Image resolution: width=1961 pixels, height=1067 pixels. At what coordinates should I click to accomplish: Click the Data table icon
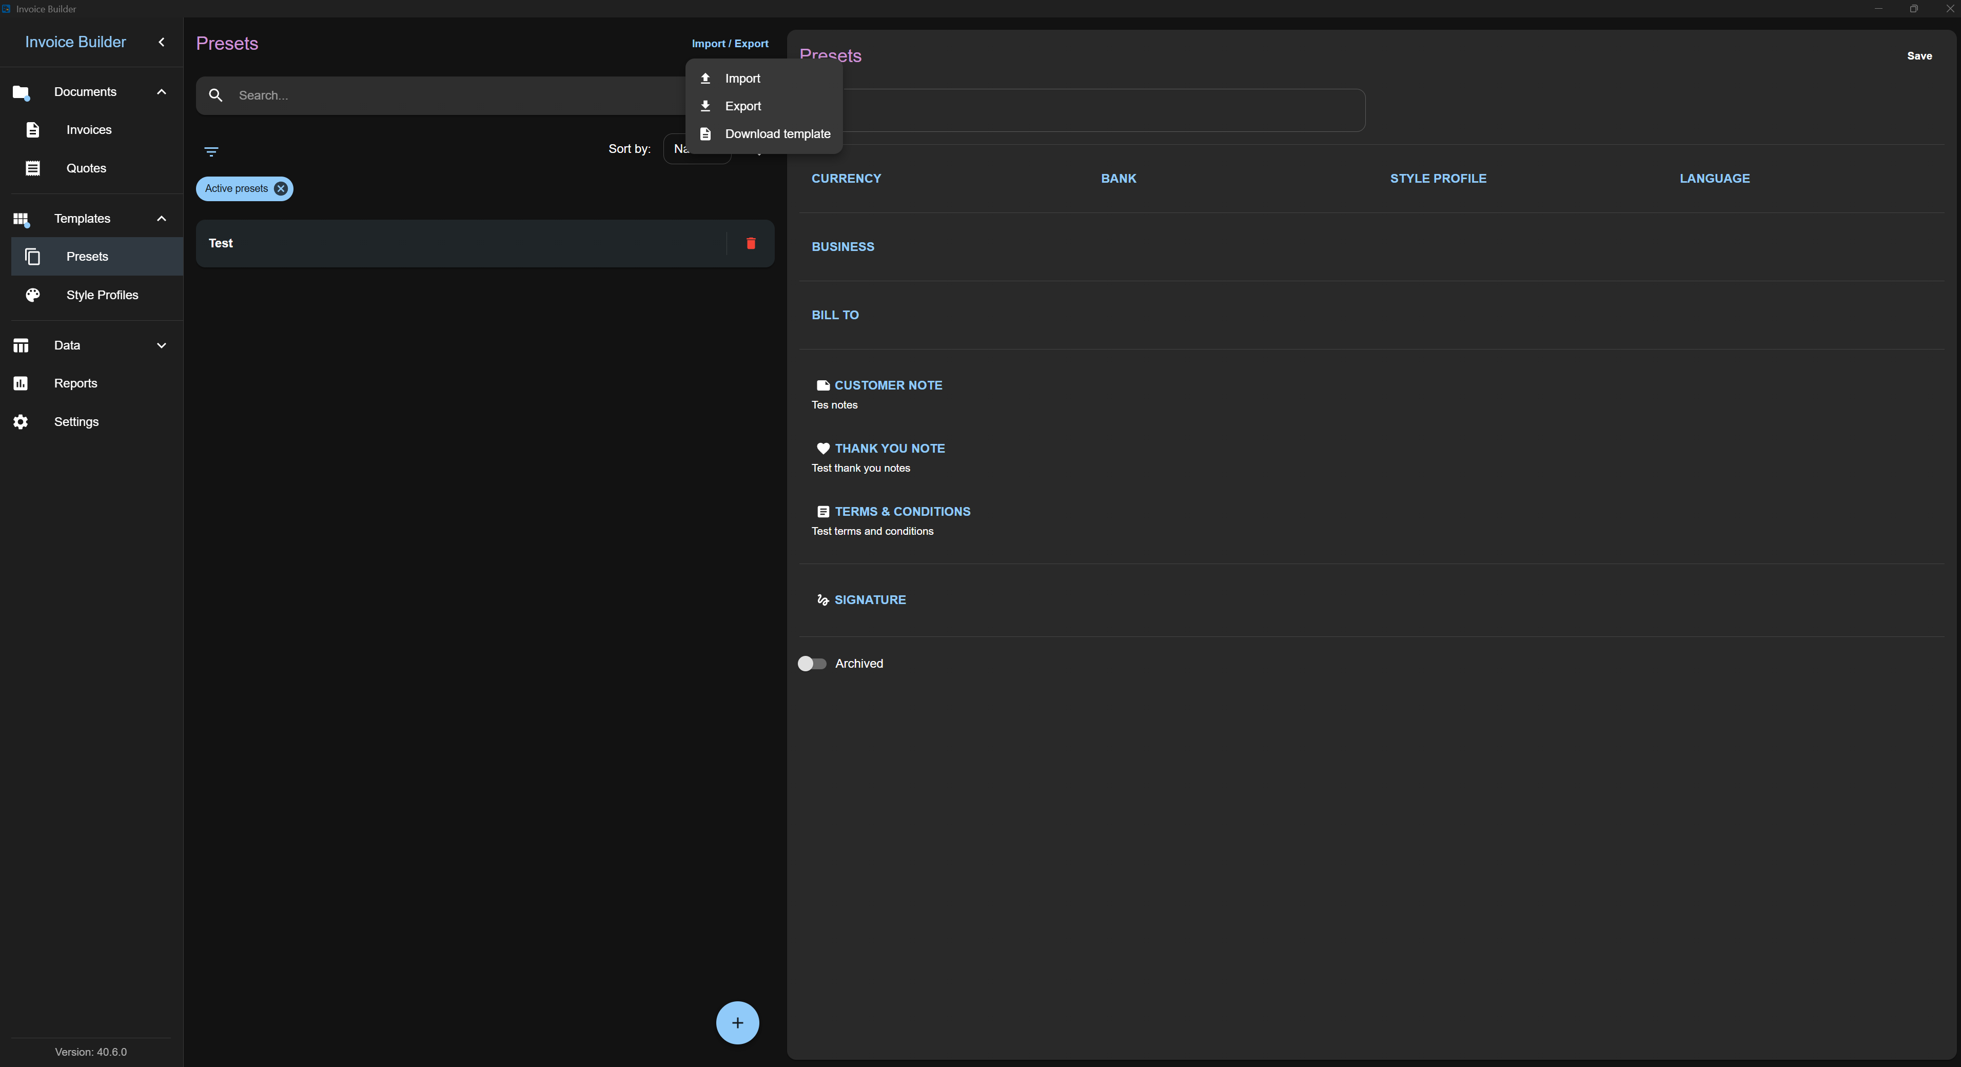click(22, 346)
